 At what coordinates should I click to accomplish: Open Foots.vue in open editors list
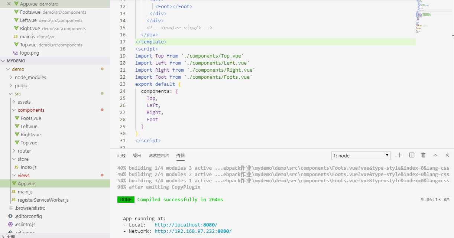(55, 12)
